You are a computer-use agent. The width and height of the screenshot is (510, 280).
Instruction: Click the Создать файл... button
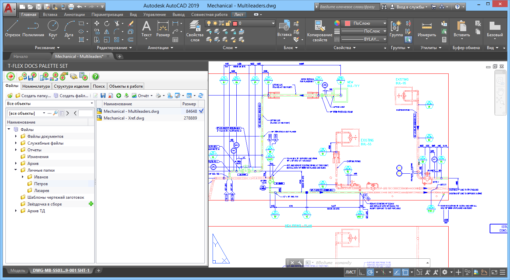point(71,96)
